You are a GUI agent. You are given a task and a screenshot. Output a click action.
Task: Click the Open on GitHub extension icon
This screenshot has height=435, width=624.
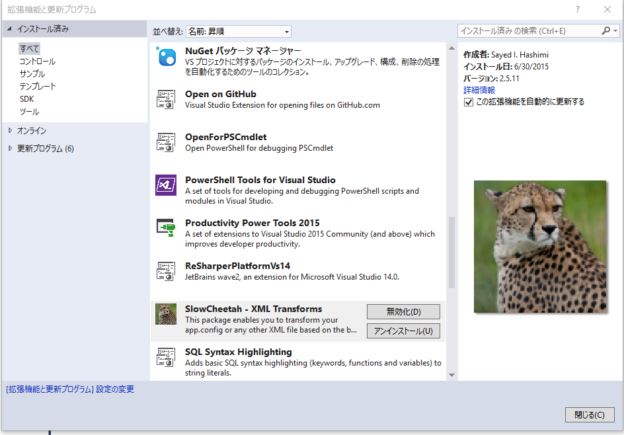tap(166, 100)
